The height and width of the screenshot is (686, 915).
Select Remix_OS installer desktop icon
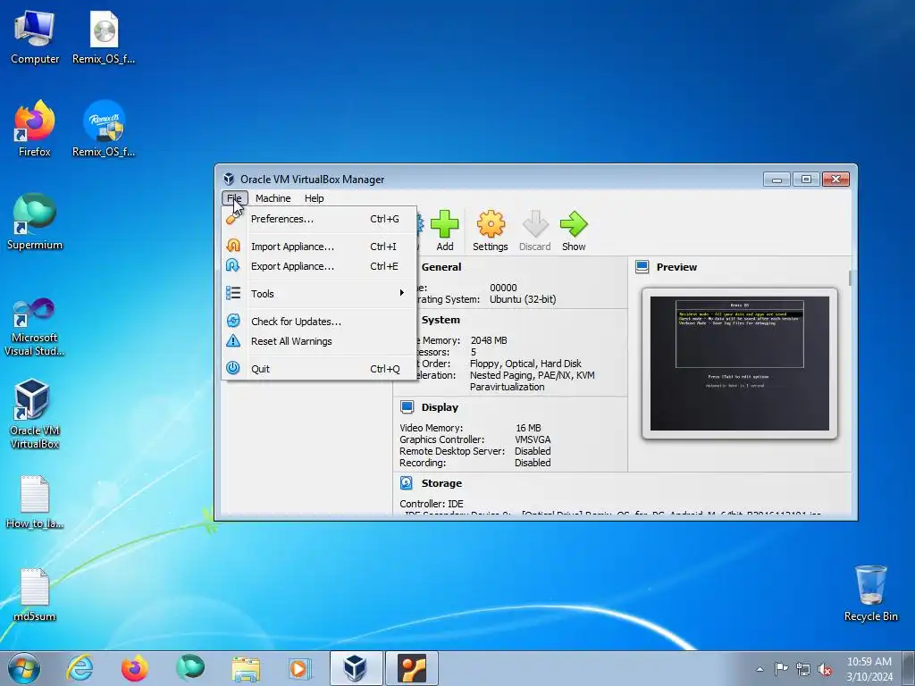click(x=104, y=130)
